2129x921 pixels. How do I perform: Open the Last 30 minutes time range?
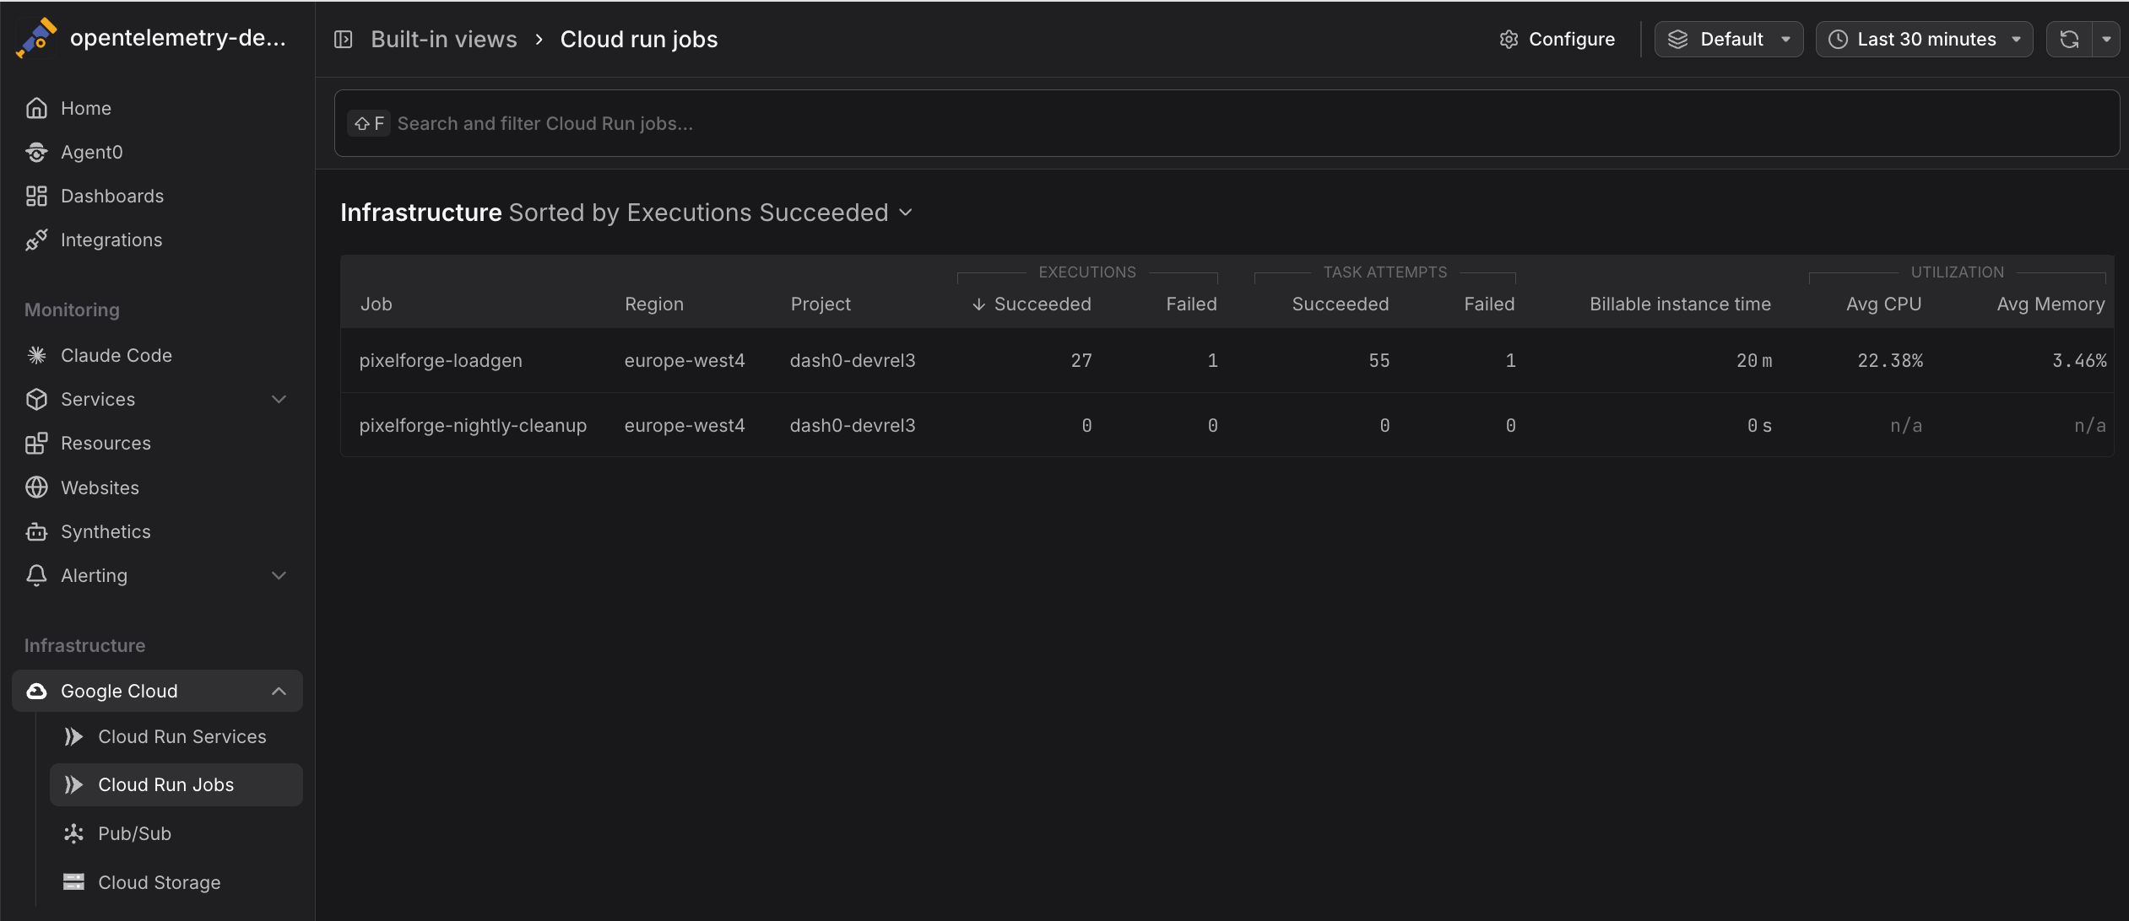coord(1924,40)
